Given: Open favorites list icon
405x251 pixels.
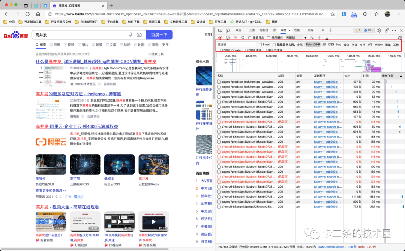Looking at the screenshot, I should click(x=376, y=14).
